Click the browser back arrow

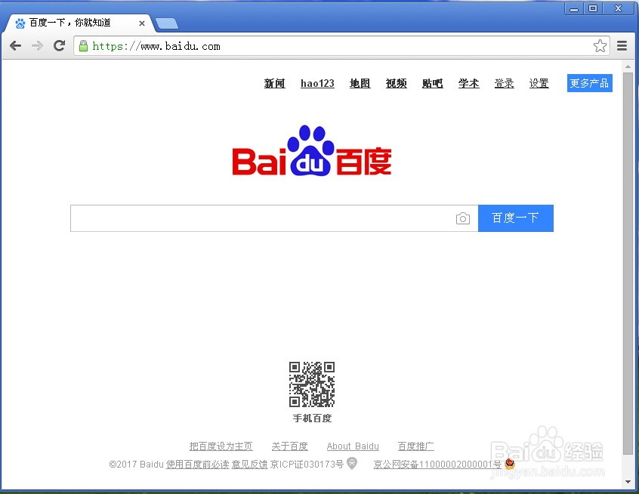pyautogui.click(x=16, y=45)
